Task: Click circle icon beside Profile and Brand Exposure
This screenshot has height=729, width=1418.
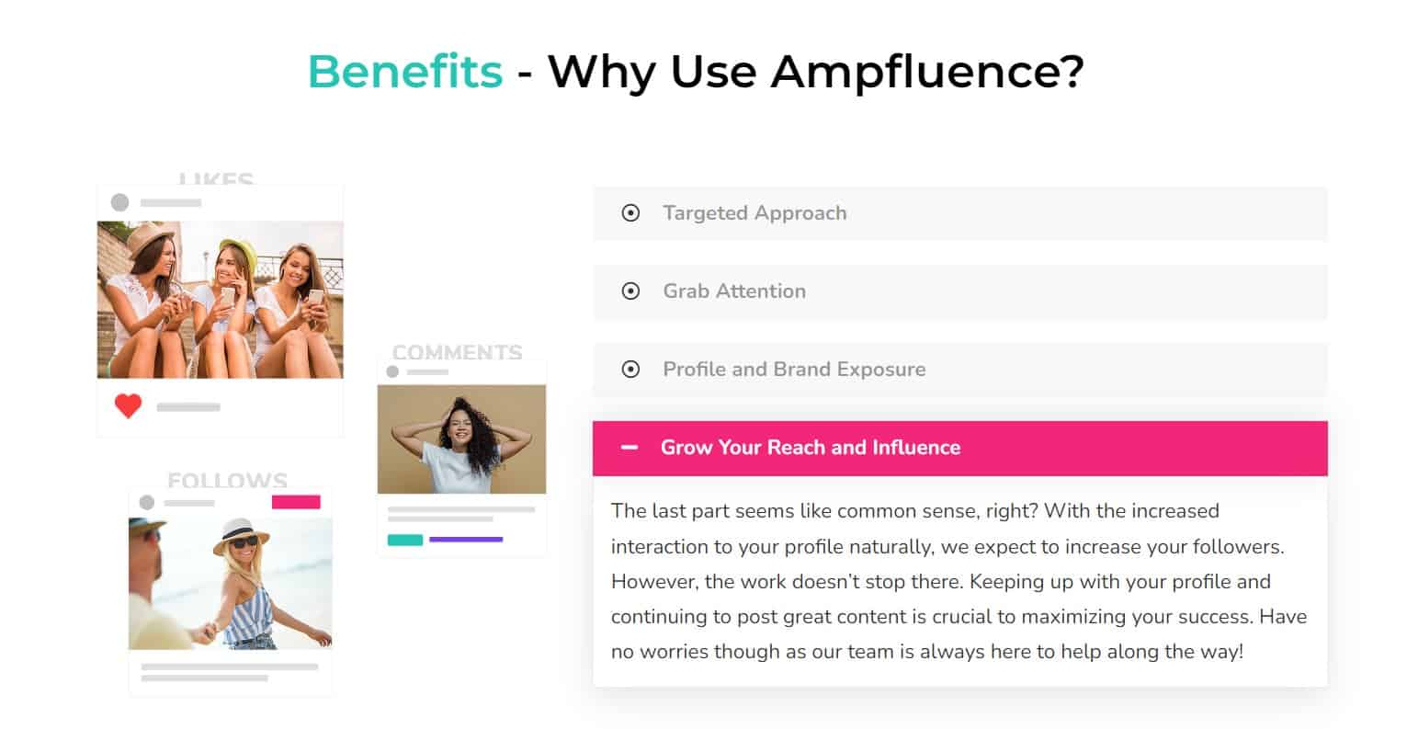Action: (x=630, y=370)
